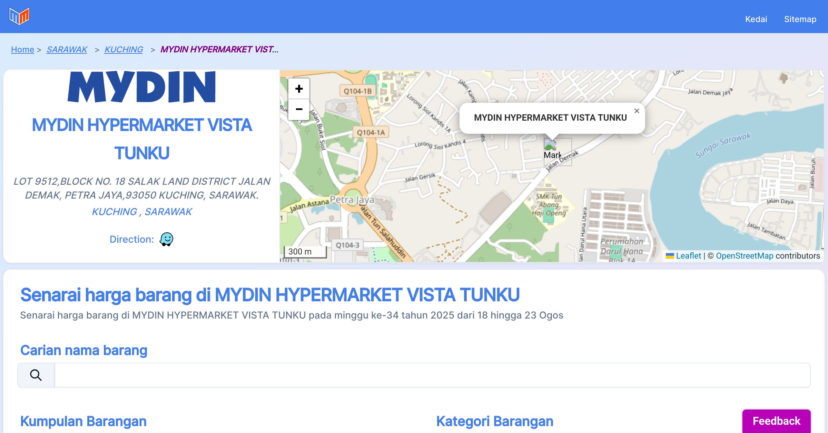The image size is (828, 433).
Task: Open SARAWAK breadcrumb link
Action: tap(67, 49)
